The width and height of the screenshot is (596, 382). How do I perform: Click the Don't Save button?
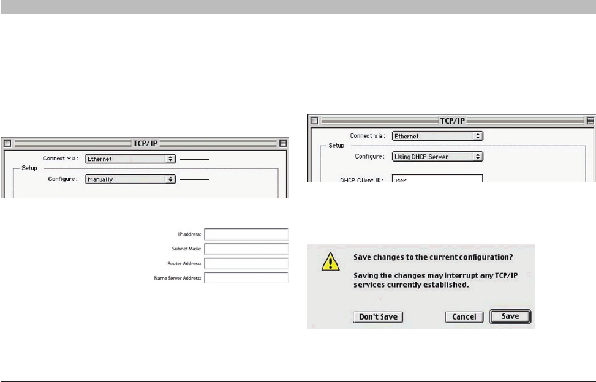(x=378, y=317)
